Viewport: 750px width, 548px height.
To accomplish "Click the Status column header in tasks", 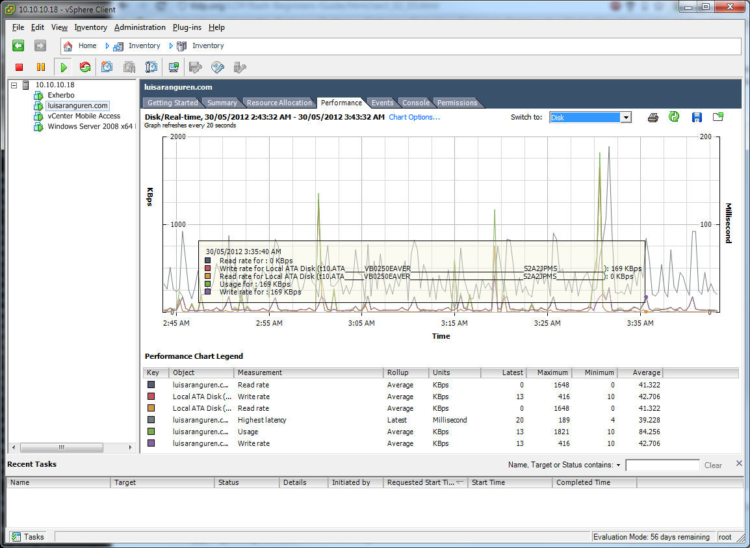I will click(x=247, y=482).
